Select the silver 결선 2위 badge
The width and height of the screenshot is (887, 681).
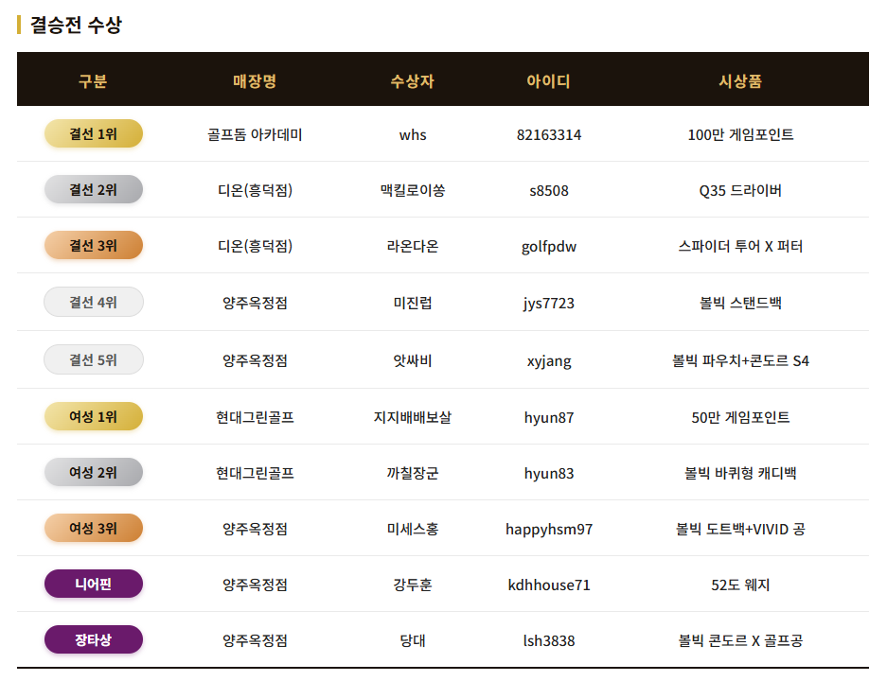coord(94,190)
